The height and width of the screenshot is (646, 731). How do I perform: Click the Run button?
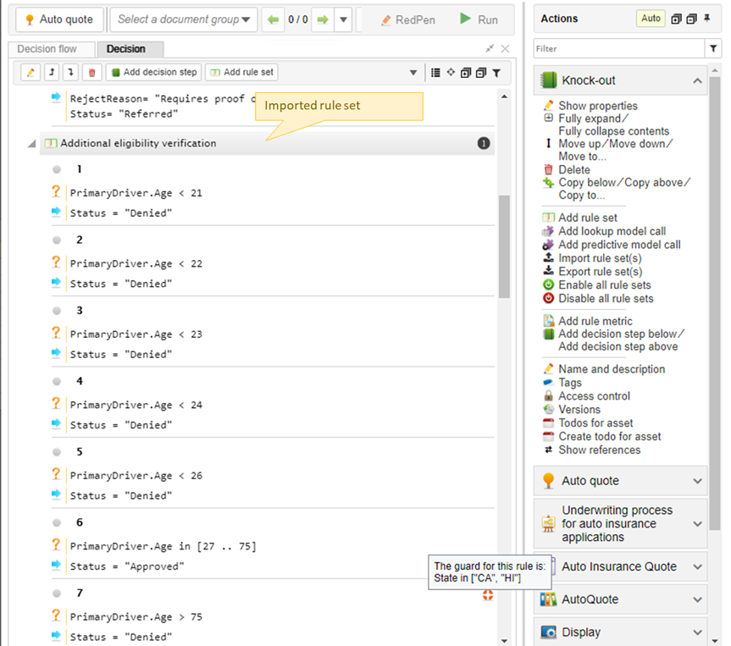point(479,19)
